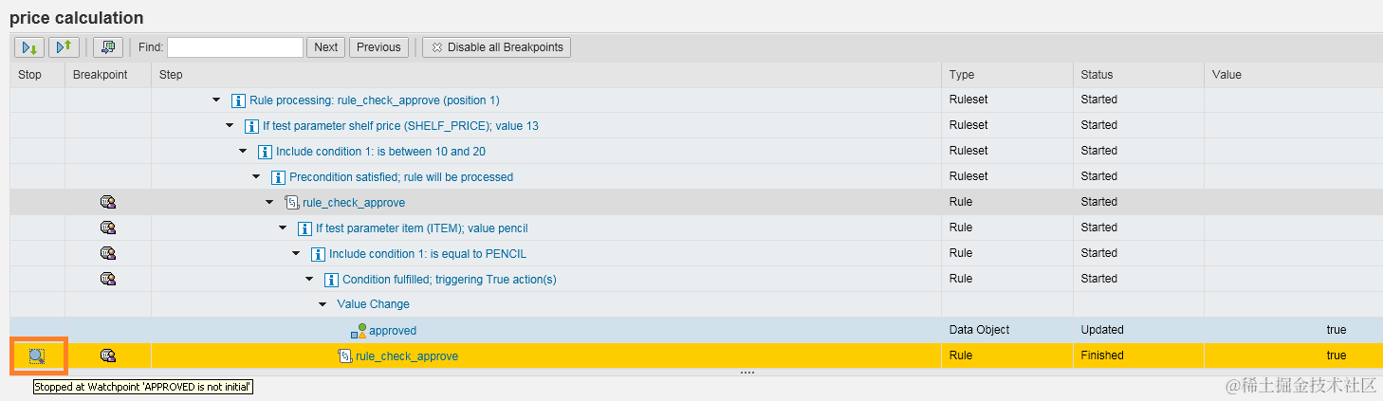Select the 'Data Object' type cell
Viewport: 1383px width, 401px height.
point(1006,330)
